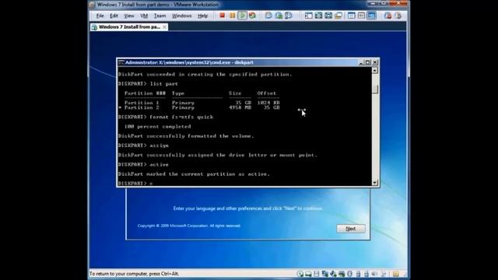
Task: Click the Take Snapshot toolbar icon
Action: (x=268, y=16)
